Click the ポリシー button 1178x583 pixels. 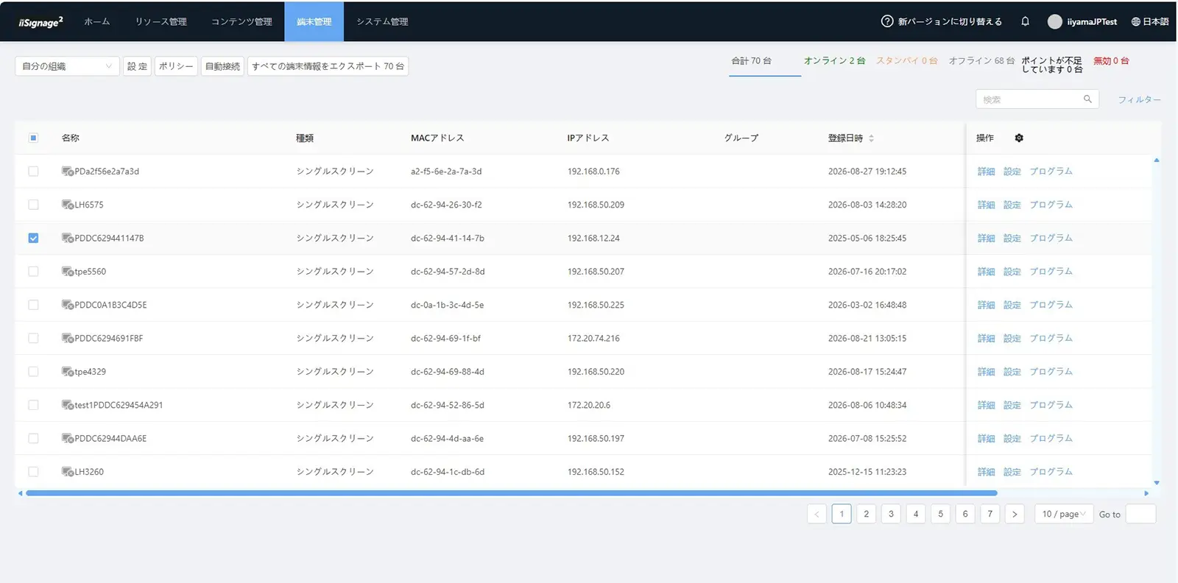click(176, 66)
